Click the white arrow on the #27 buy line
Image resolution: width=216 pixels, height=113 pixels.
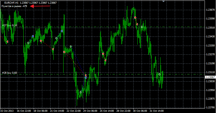pyautogui.click(x=142, y=27)
